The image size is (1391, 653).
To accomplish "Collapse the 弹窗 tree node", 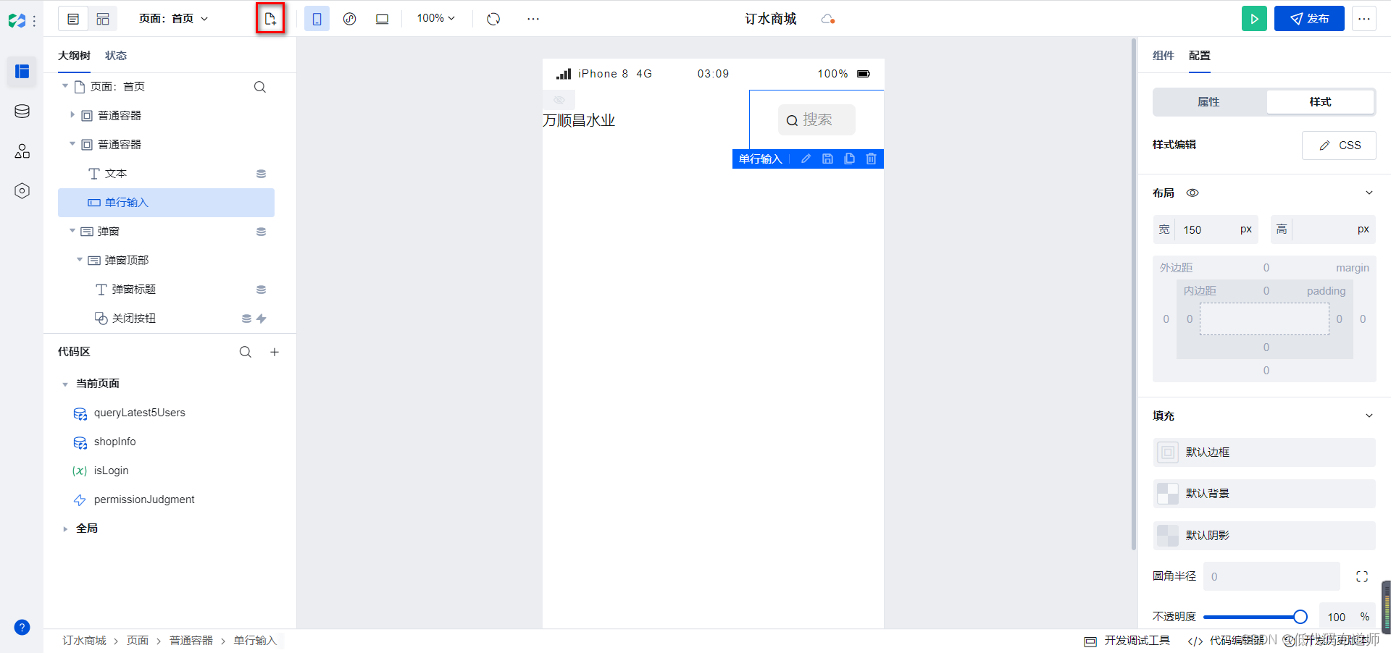I will pyautogui.click(x=72, y=231).
